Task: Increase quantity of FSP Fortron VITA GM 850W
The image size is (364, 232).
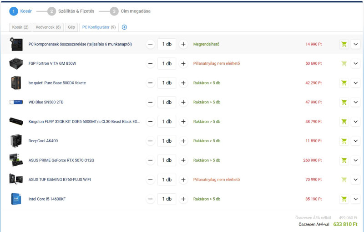Action: (183, 63)
